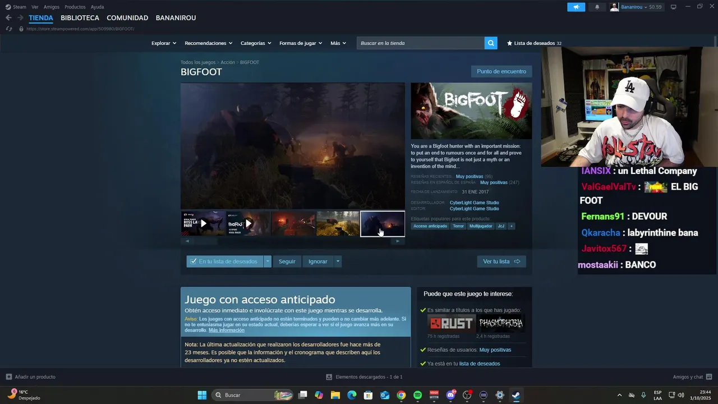The height and width of the screenshot is (404, 718).
Task: Click the store search input field
Action: [x=421, y=43]
